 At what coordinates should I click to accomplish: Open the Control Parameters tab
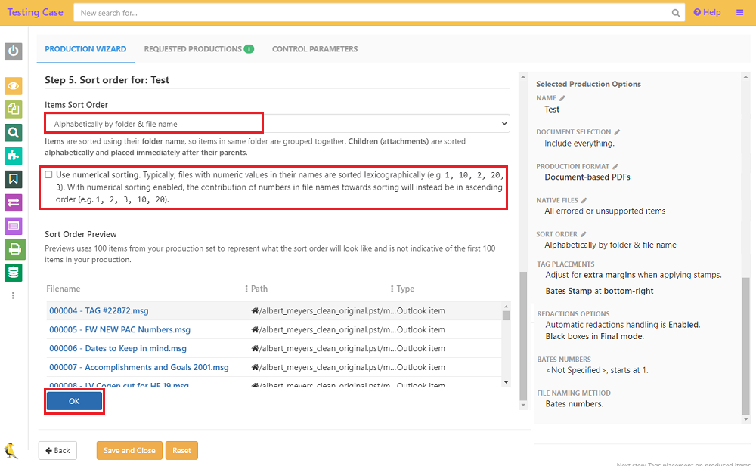(x=314, y=48)
